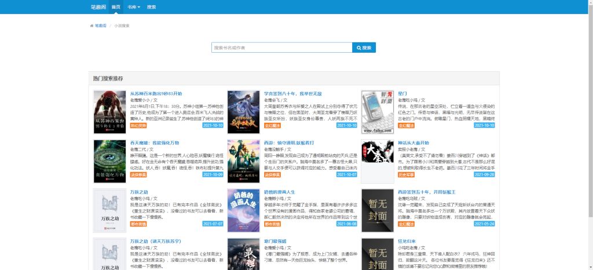The height and width of the screenshot is (270, 593).
Task: Open cover thumbnail of 西游：镇守通明
Action: click(x=244, y=161)
